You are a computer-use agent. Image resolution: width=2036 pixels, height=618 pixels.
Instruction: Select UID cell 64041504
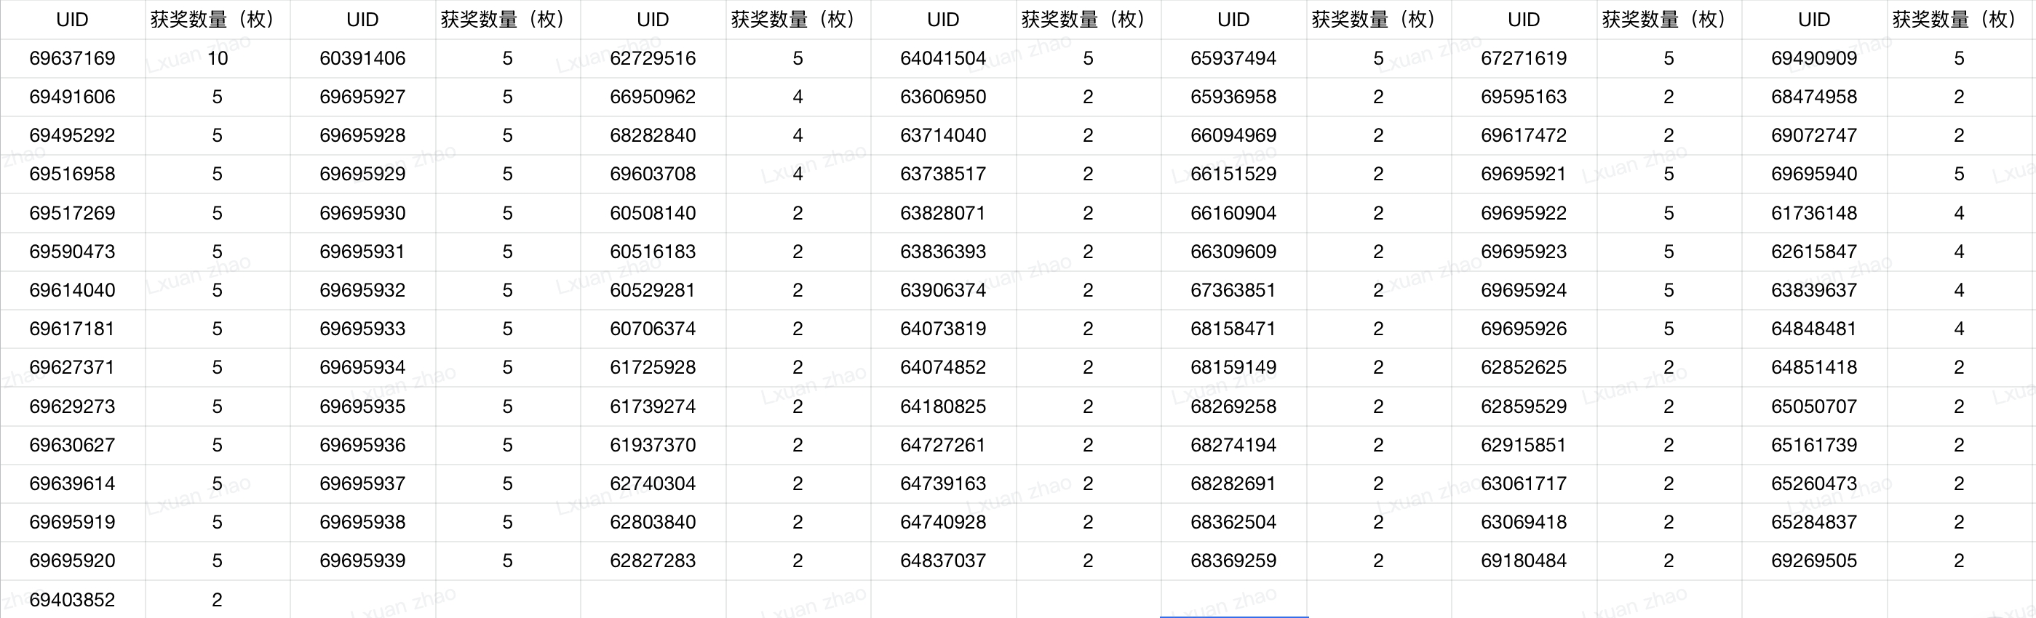(x=943, y=58)
